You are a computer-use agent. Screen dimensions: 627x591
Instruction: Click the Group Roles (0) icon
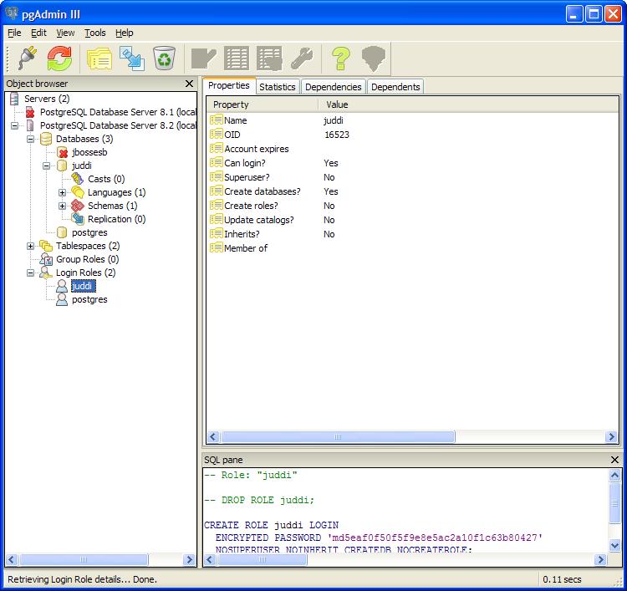[46, 259]
